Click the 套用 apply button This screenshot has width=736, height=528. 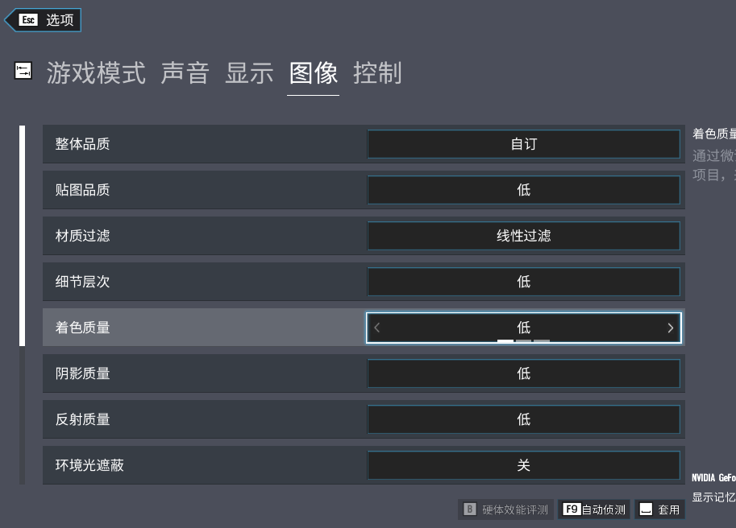[669, 509]
